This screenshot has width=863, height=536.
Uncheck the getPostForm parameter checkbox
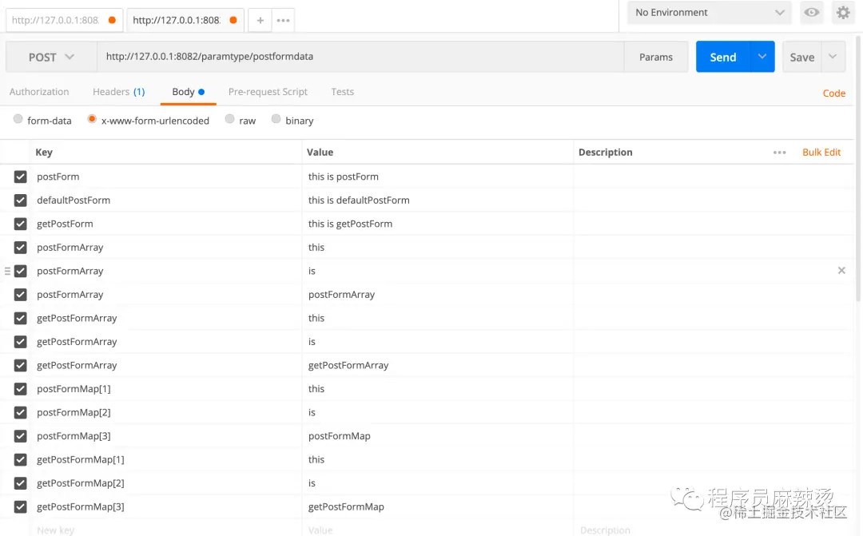point(20,224)
